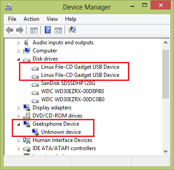Show/hide action pane toolbar icon
174x170 pixels.
58,30
